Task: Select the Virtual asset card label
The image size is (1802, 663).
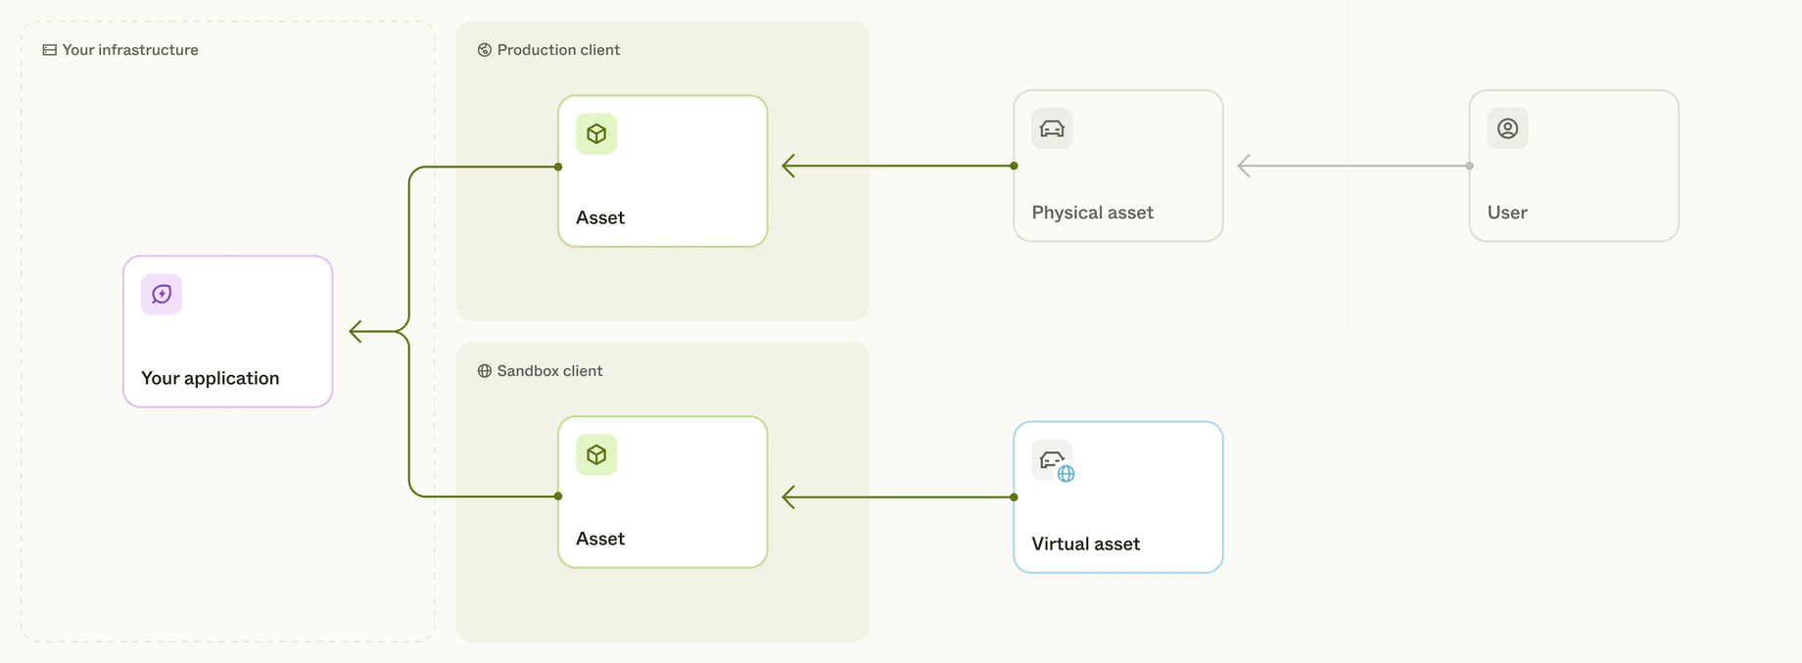Action: pyautogui.click(x=1085, y=544)
